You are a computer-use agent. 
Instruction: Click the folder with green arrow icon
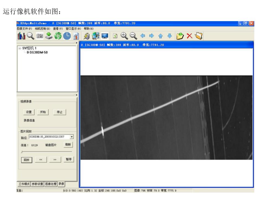pos(180,36)
